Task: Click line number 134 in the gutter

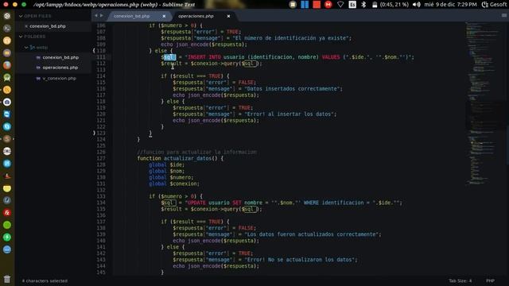Action: pos(101,203)
